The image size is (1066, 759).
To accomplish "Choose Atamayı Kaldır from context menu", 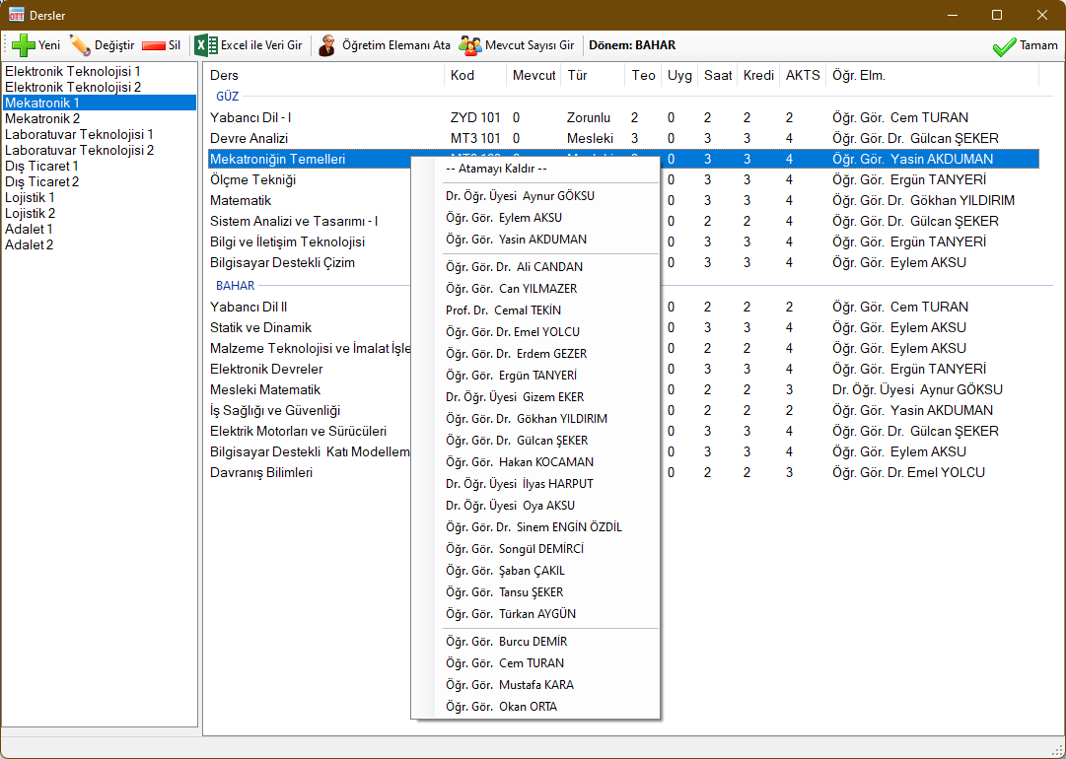I will tap(496, 168).
